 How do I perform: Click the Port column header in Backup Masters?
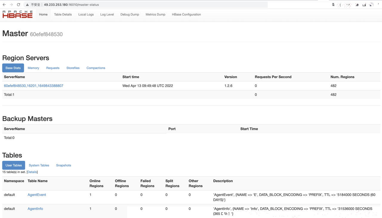click(x=172, y=129)
